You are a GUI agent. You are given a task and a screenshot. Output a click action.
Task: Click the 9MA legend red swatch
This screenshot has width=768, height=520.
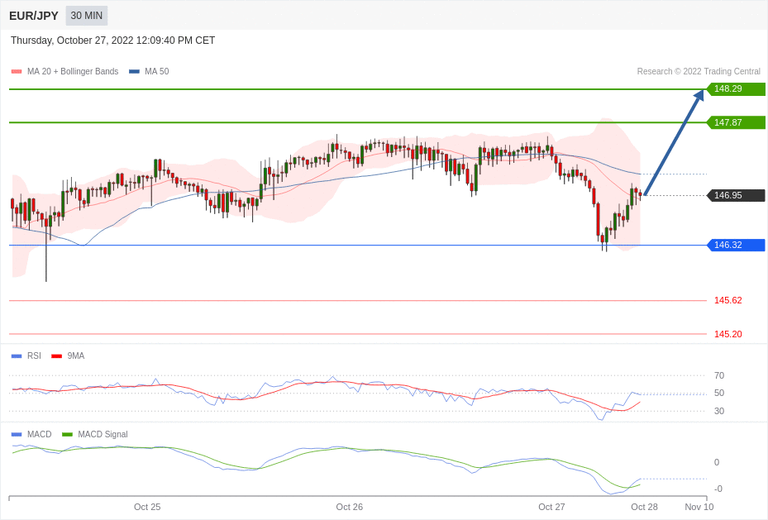click(57, 356)
